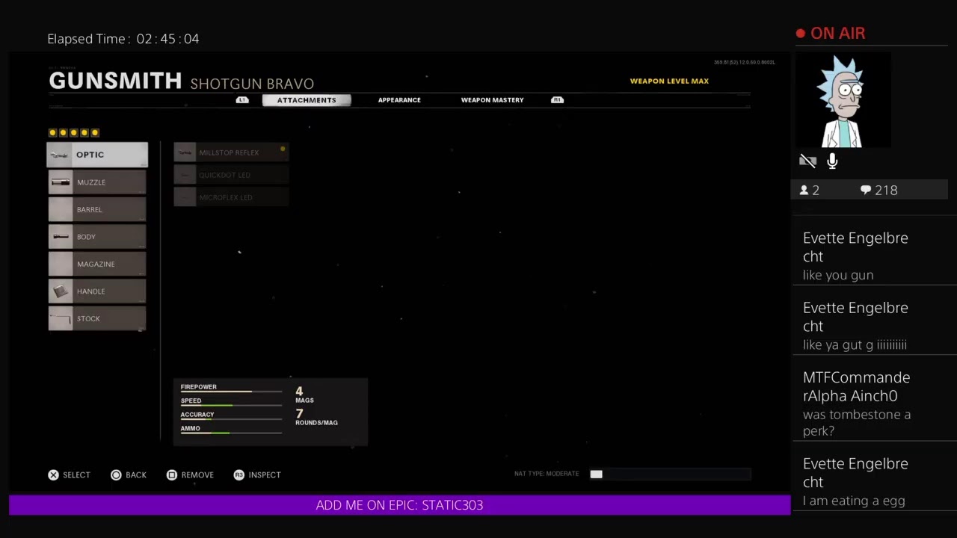
Task: Click the viewers count icon
Action: [804, 191]
